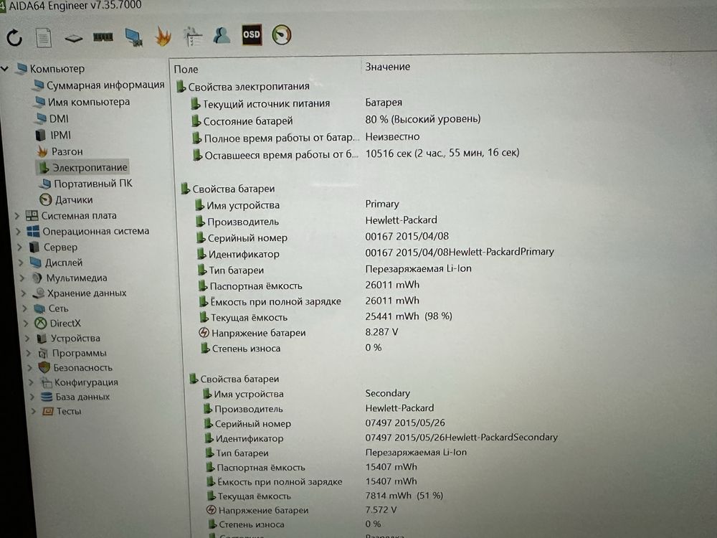Viewport: 717px width, 538px height.
Task: Open the IPMI tree item
Action: tap(60, 135)
